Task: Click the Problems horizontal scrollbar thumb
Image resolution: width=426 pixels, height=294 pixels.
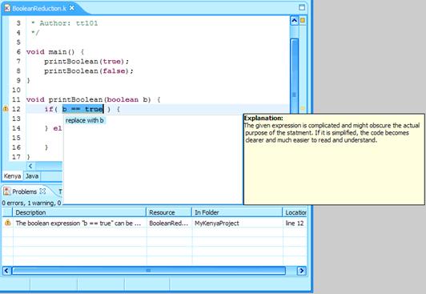Action: point(149,271)
